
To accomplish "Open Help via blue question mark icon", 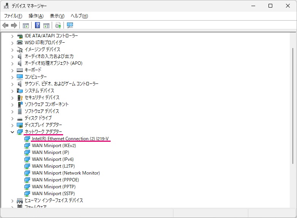I will 38,26.
